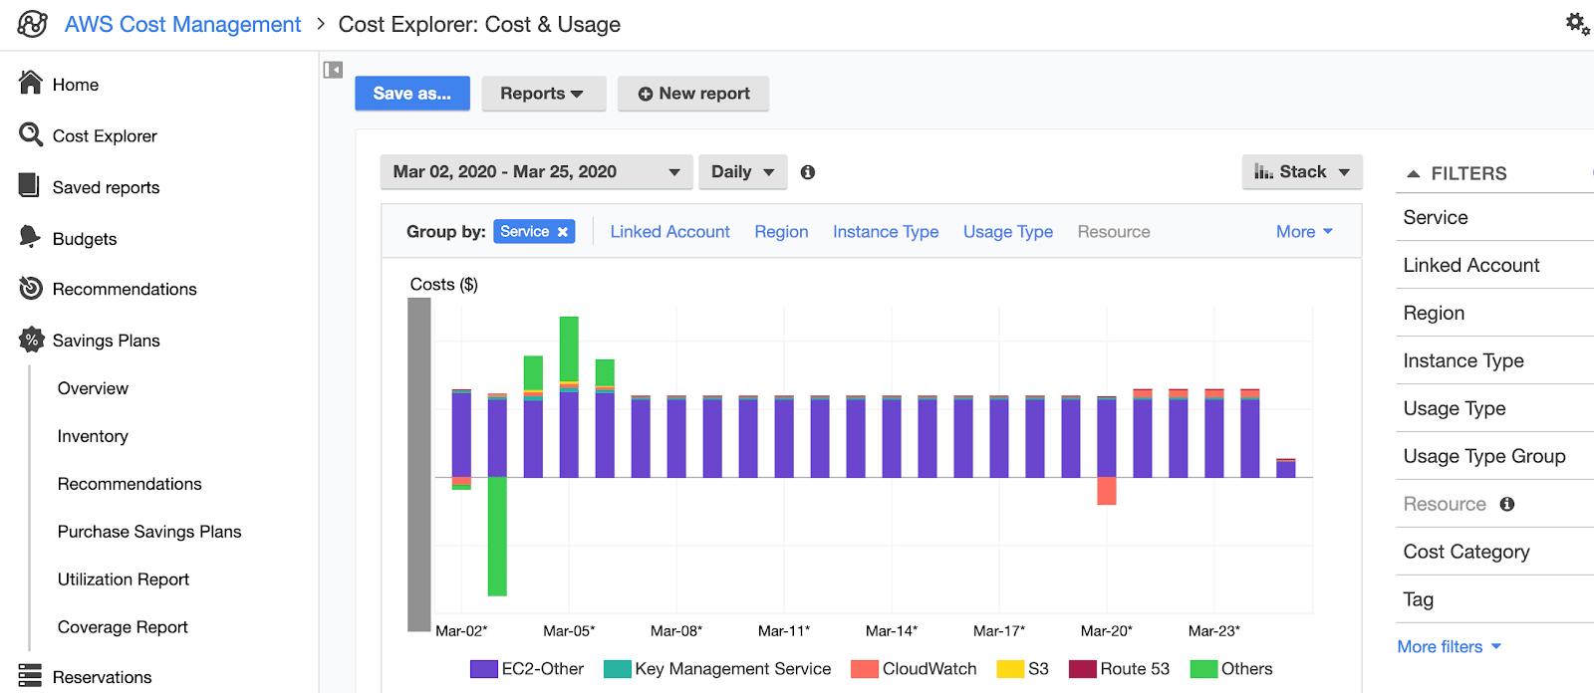Open Recommendations under Savings Plans
This screenshot has width=1594, height=693.
tap(130, 484)
